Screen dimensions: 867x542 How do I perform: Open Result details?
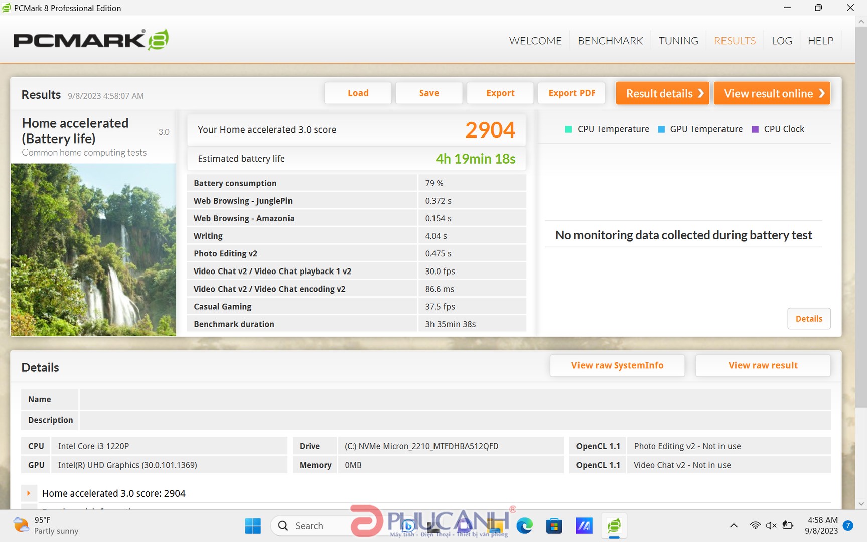pyautogui.click(x=662, y=93)
